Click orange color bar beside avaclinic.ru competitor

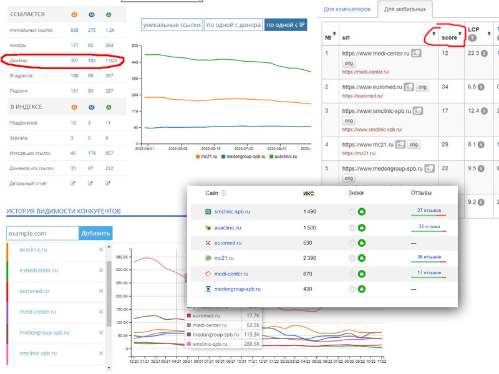(7, 252)
